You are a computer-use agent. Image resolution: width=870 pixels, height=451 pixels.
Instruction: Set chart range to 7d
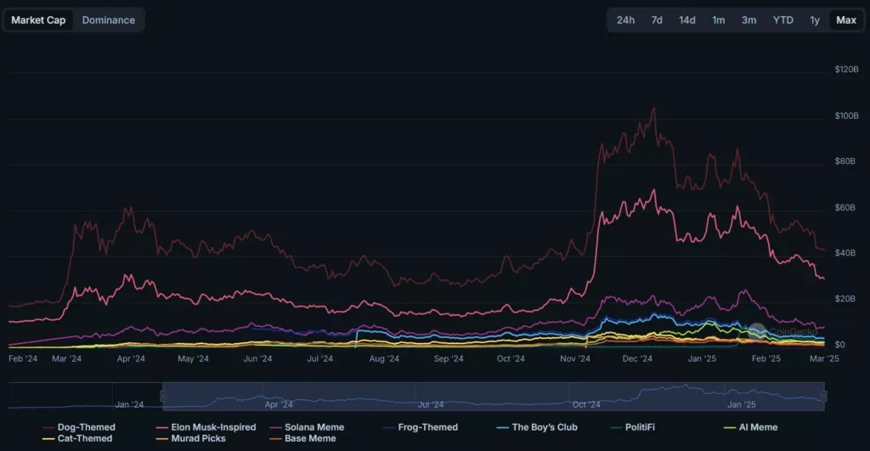coord(657,20)
